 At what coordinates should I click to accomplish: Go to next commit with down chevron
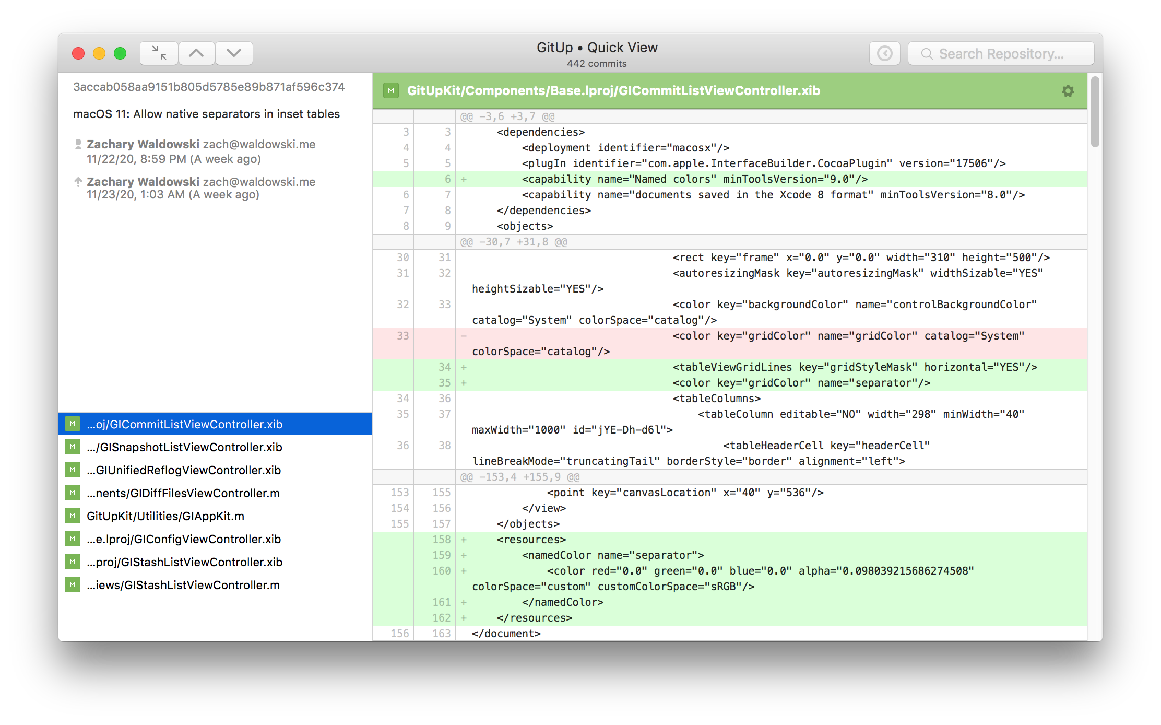(x=234, y=53)
